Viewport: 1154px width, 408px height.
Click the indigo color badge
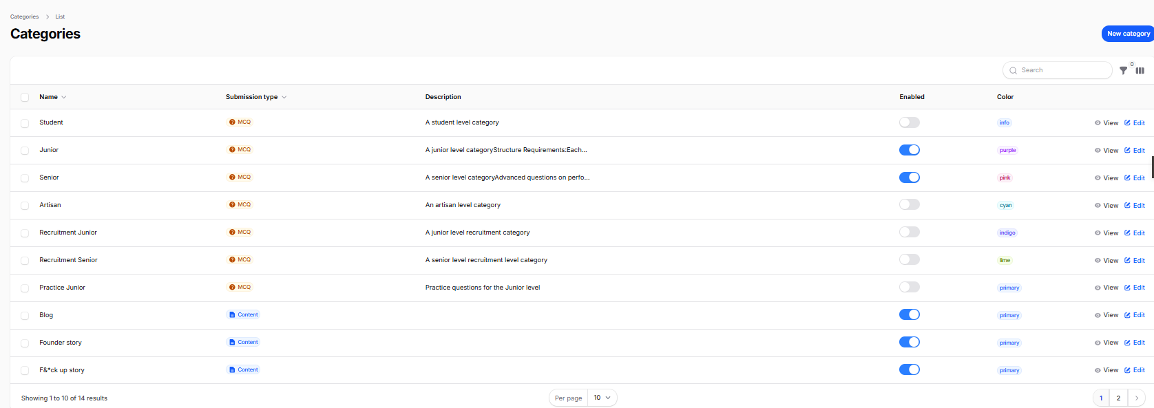(1007, 233)
